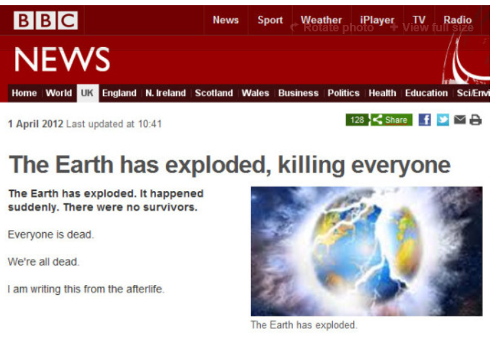Share article on Facebook icon
492x340 pixels.
click(x=425, y=120)
